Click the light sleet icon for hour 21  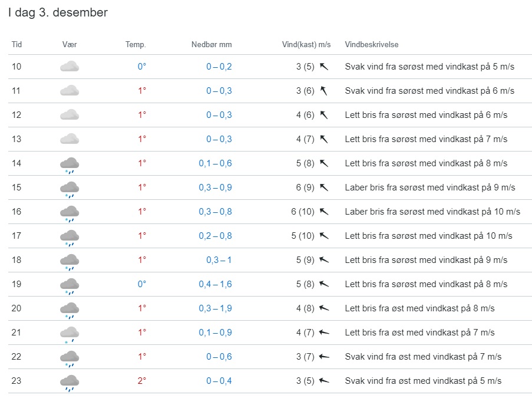click(70, 334)
